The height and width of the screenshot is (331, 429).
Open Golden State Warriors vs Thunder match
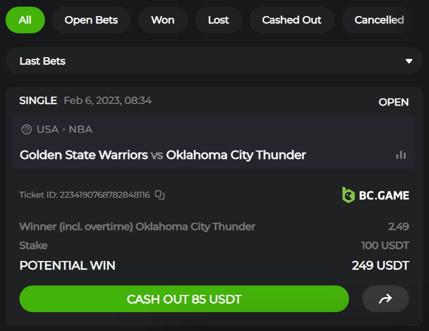click(x=163, y=155)
